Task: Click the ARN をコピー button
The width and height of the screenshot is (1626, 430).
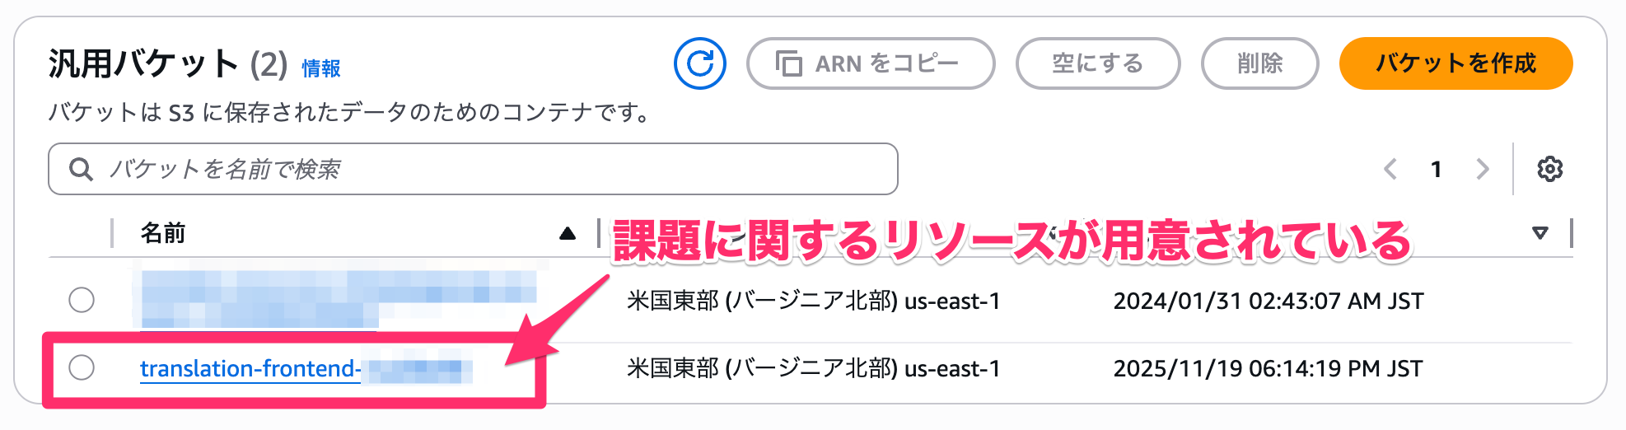Action: pyautogui.click(x=870, y=63)
